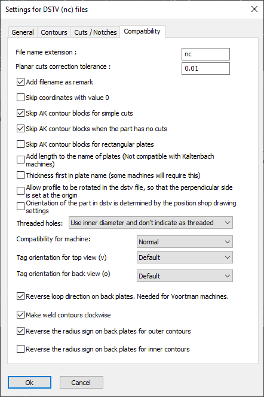Open Tag orientation for top view dropdown
Screen dimensions: 264x397
[185, 257]
